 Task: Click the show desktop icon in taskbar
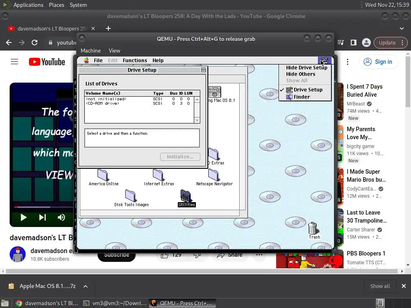point(5,303)
